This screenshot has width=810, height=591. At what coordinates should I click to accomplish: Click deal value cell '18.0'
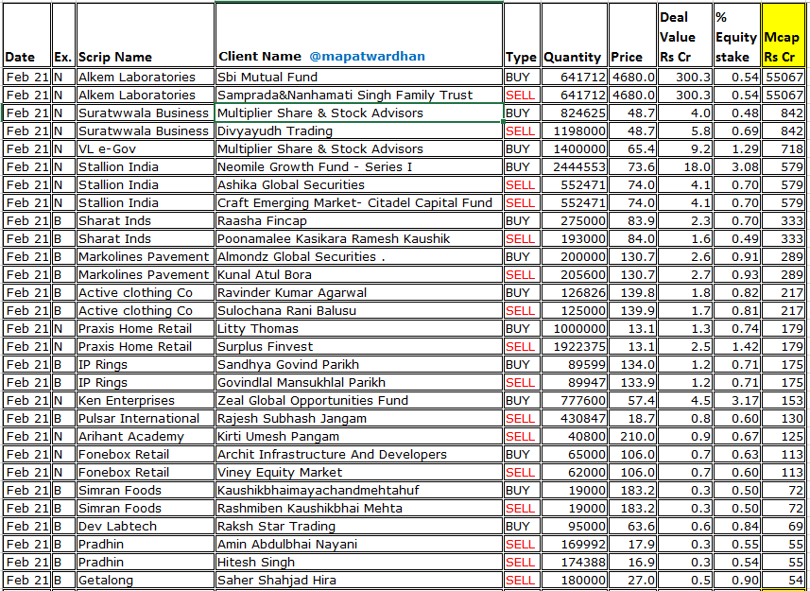[x=684, y=166]
